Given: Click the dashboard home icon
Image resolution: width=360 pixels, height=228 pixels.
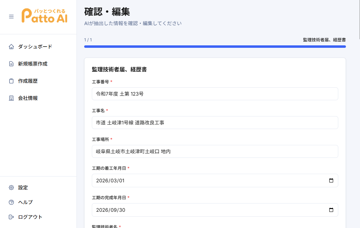Looking at the screenshot, I should coord(11,47).
